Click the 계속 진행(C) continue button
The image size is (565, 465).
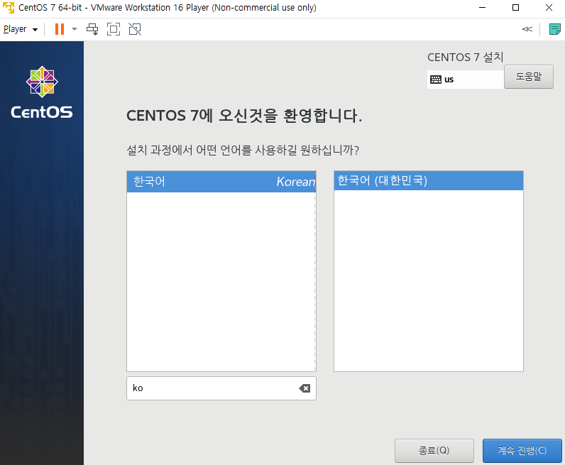pos(522,451)
